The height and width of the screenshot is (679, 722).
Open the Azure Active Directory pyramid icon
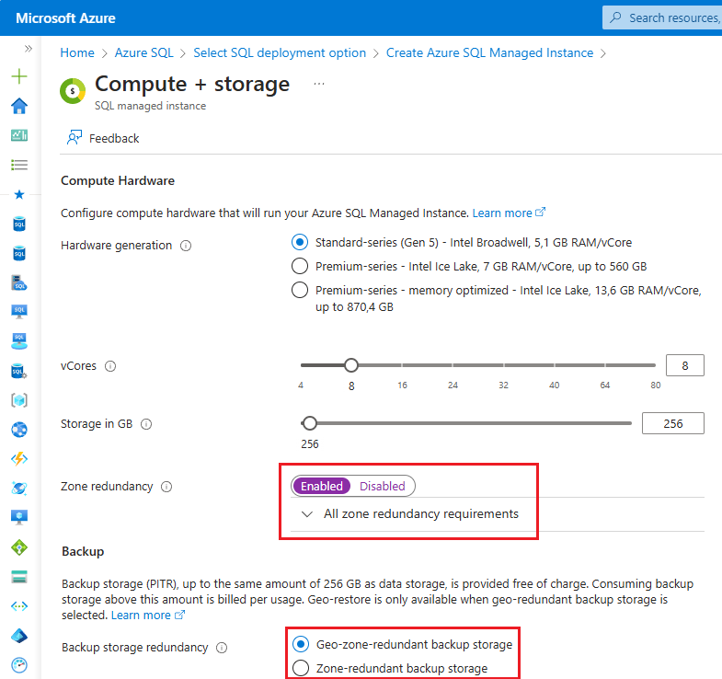(x=19, y=636)
